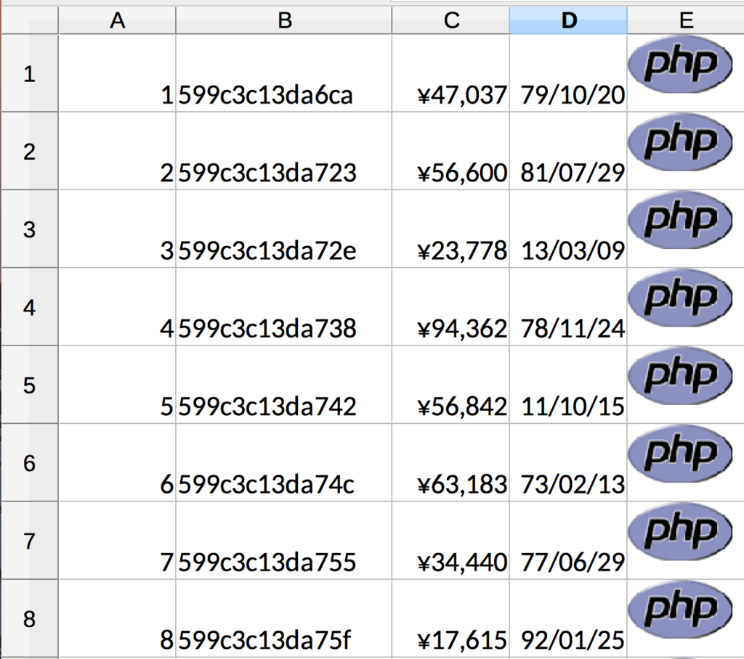Click cell A7 containing number 7
Viewport: 744px width, 659px height.
tap(117, 541)
